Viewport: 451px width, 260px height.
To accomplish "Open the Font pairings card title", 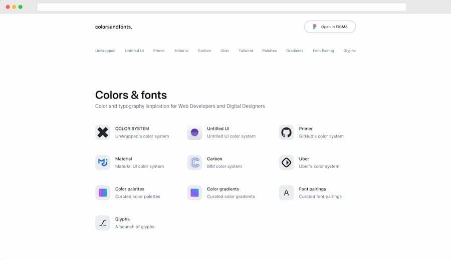I will tap(312, 189).
